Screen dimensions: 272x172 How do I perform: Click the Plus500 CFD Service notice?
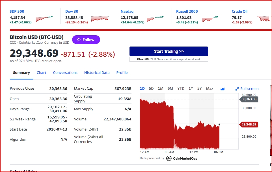click(169, 59)
